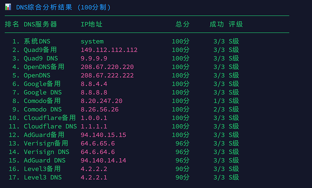This screenshot has width=312, height=188.
Task: Click the 2/3 success value for Comodo DNS
Action: click(x=219, y=110)
